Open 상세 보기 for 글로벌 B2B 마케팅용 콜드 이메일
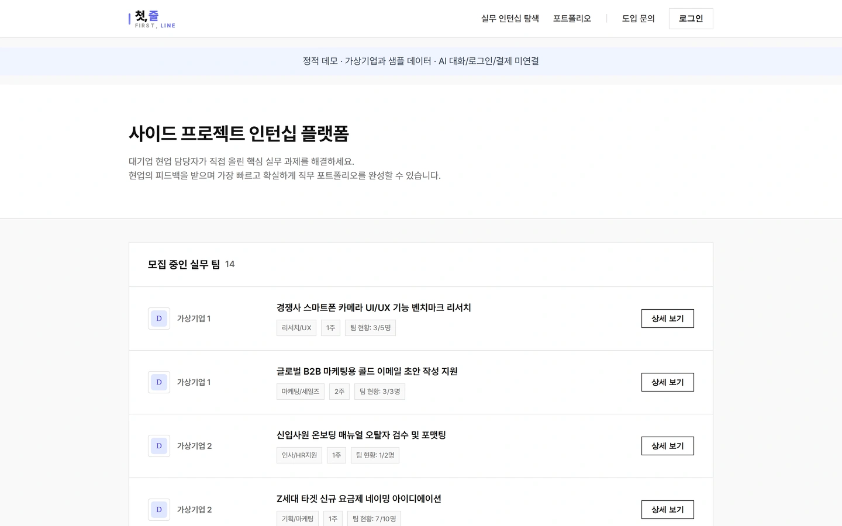The width and height of the screenshot is (842, 526). (668, 382)
